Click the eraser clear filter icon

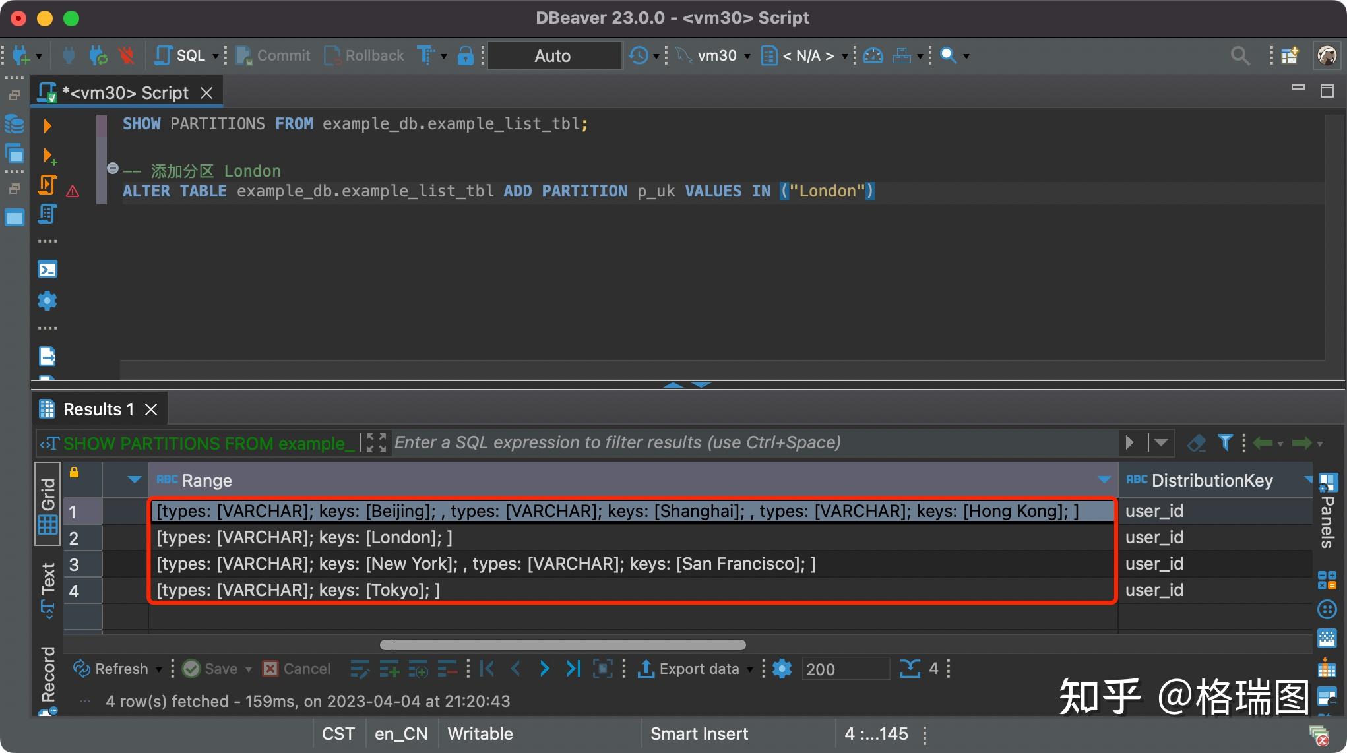tap(1196, 442)
